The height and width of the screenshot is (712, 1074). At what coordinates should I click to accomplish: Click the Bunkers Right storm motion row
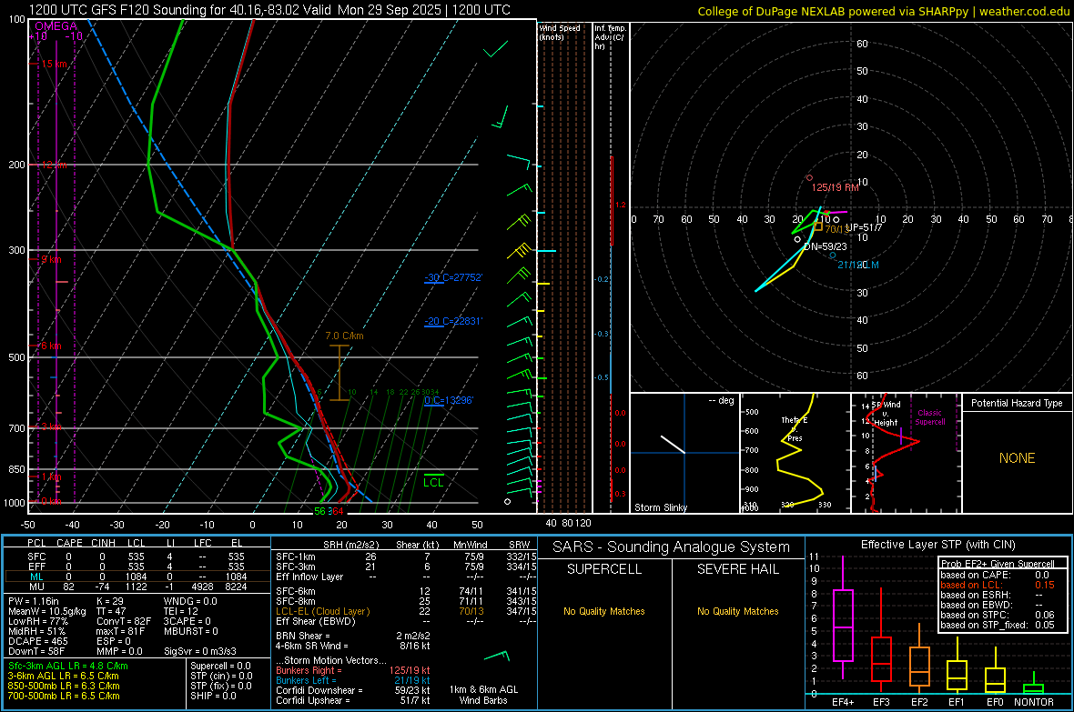click(x=353, y=670)
